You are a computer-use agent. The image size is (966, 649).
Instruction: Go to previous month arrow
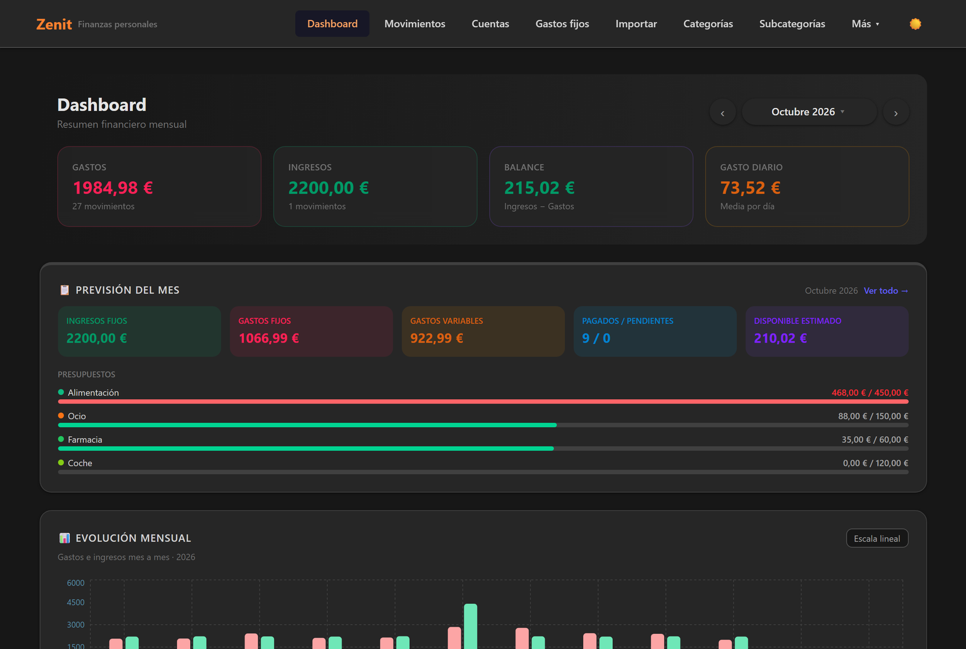(x=723, y=113)
